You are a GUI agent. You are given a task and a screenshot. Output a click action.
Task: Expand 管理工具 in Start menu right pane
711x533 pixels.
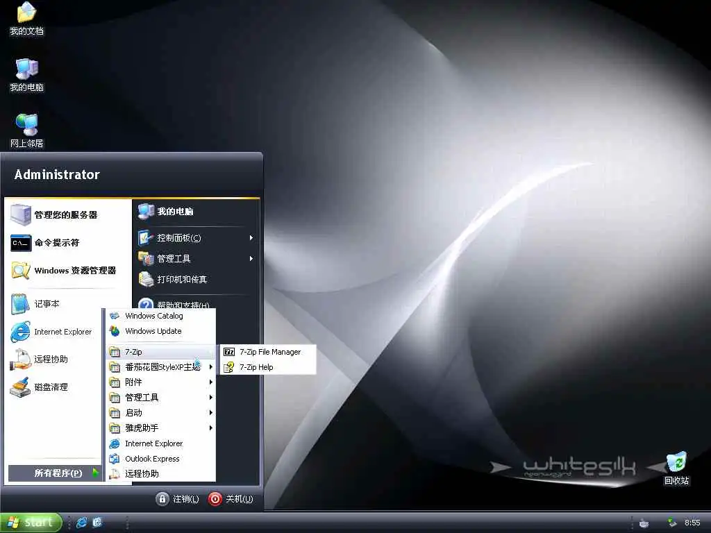[x=196, y=259]
